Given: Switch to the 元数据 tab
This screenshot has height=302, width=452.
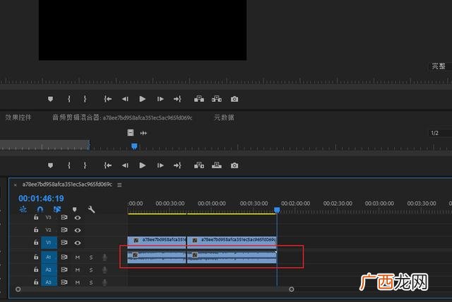Looking at the screenshot, I should coord(224,117).
